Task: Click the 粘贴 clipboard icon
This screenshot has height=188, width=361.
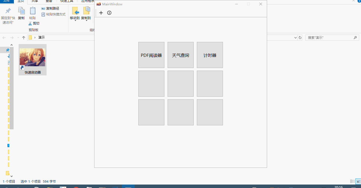Action: [32, 11]
